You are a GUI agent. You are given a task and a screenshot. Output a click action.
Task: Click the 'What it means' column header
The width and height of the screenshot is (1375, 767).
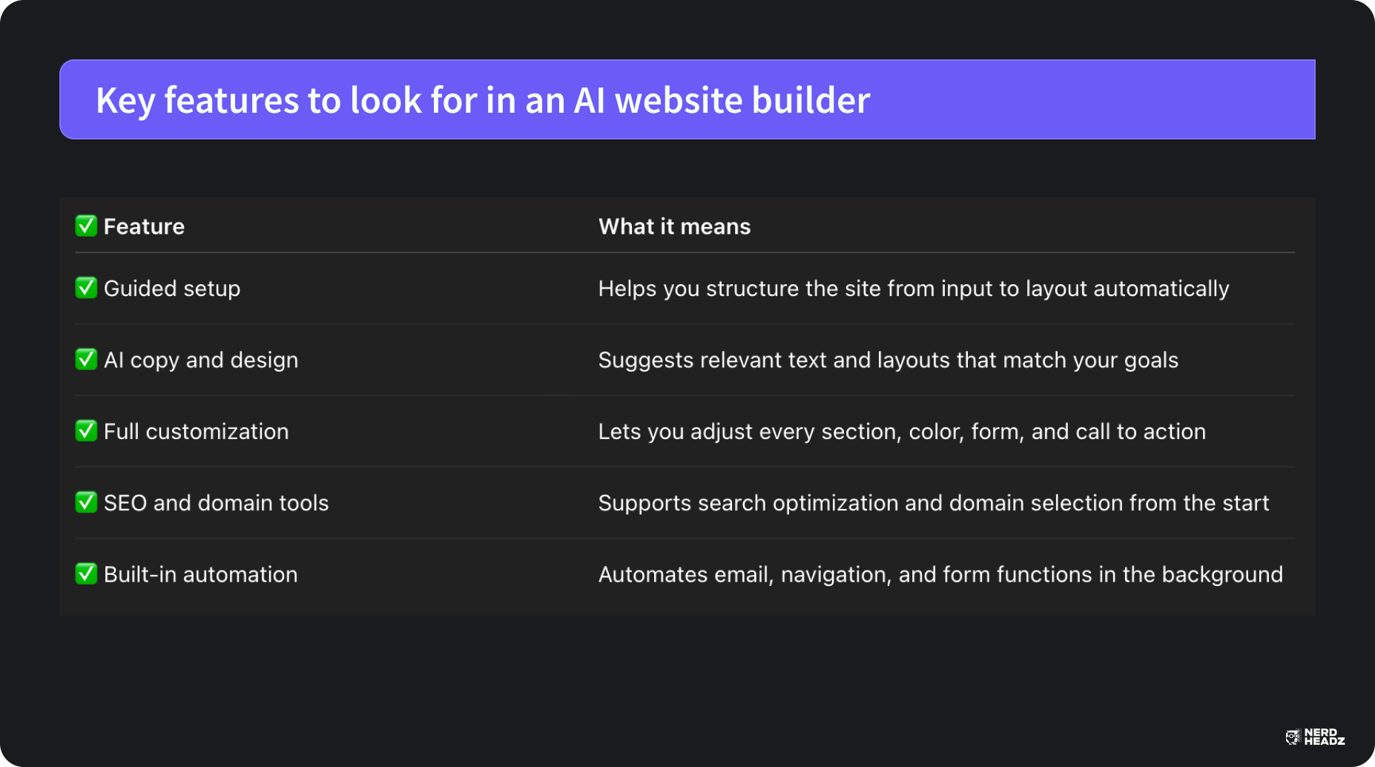[674, 226]
